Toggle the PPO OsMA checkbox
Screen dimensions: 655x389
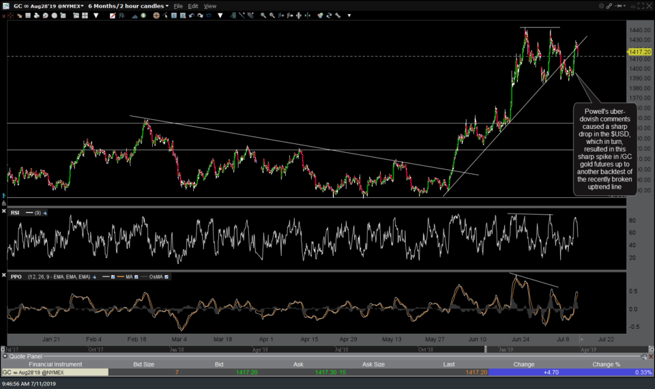pyautogui.click(x=166, y=276)
